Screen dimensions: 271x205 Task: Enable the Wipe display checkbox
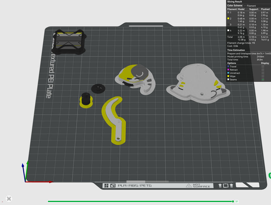point(263,76)
